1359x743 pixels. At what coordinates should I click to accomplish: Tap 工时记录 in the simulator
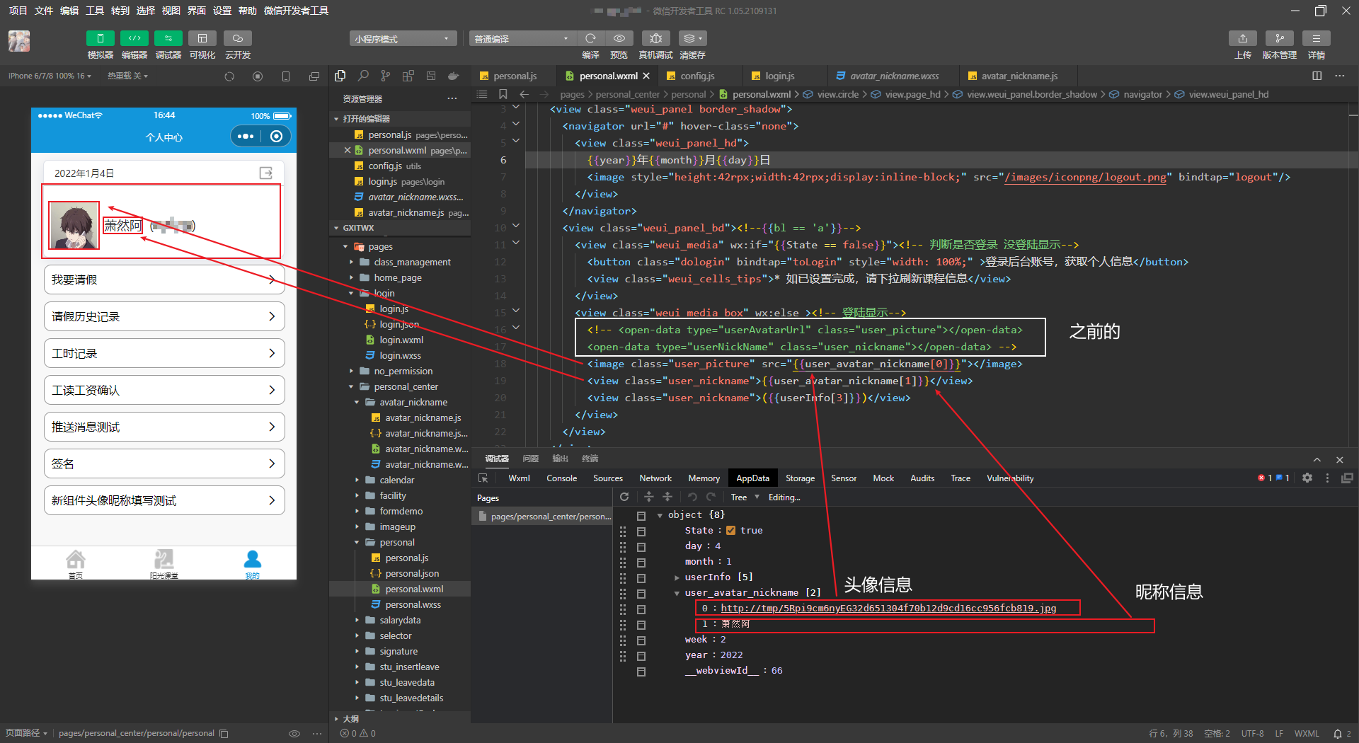[x=164, y=353]
